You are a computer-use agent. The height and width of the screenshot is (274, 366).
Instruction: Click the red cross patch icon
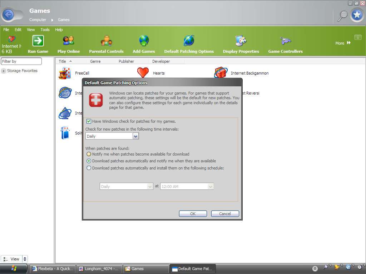click(x=96, y=100)
